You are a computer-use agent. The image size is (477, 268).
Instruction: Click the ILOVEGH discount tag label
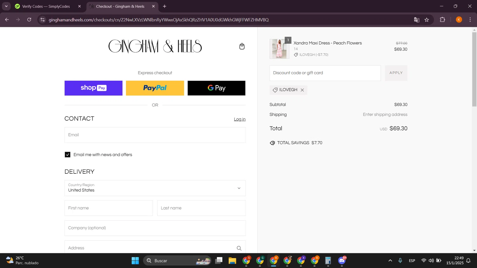(288, 90)
